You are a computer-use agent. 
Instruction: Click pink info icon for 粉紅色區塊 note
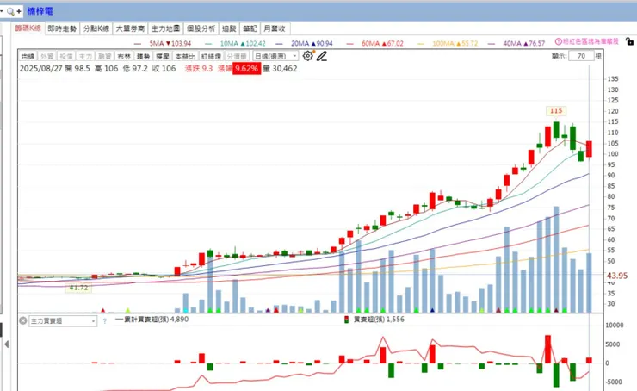coord(558,41)
